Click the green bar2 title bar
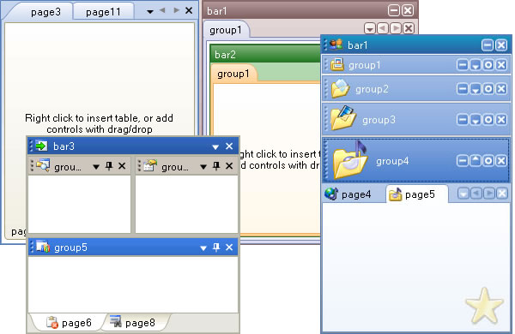The height and width of the screenshot is (334, 515). click(265, 54)
